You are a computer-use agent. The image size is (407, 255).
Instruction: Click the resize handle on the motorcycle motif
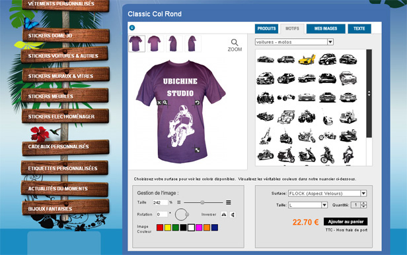[x=198, y=150]
